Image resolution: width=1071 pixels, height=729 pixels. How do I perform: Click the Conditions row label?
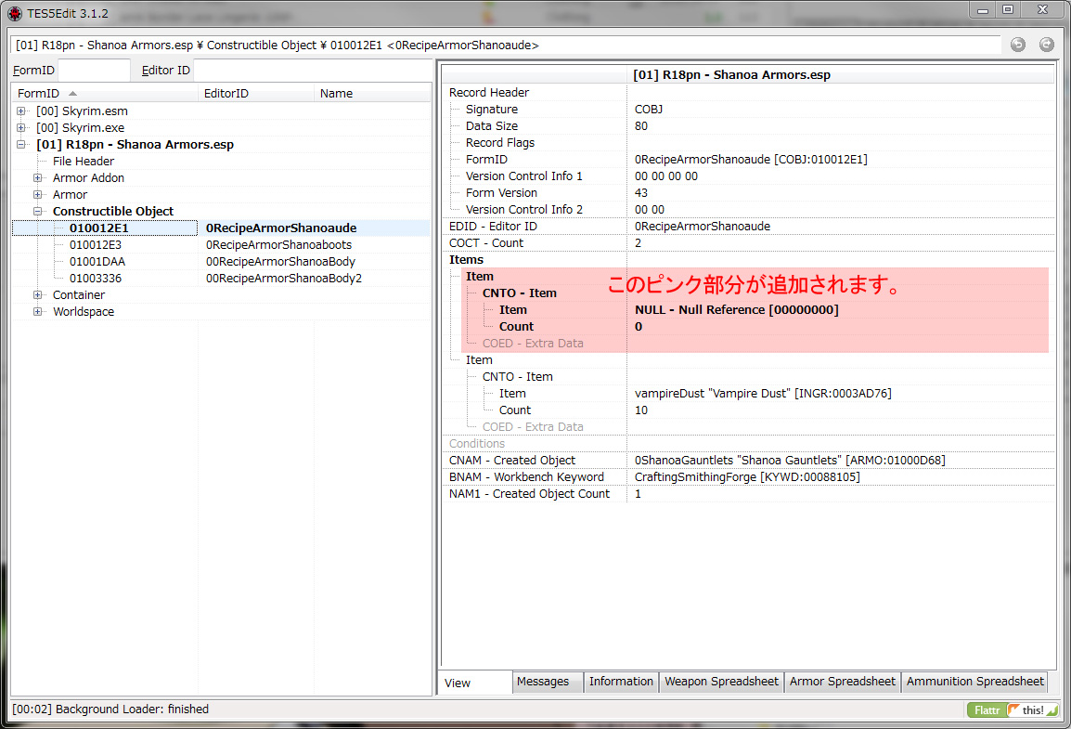tap(477, 443)
